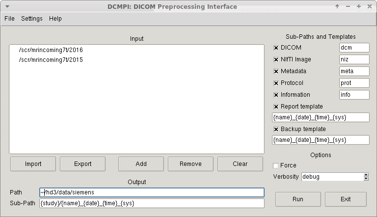Remove the selected input path

[190, 164]
